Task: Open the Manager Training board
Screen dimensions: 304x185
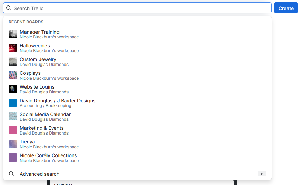Action: [137, 34]
